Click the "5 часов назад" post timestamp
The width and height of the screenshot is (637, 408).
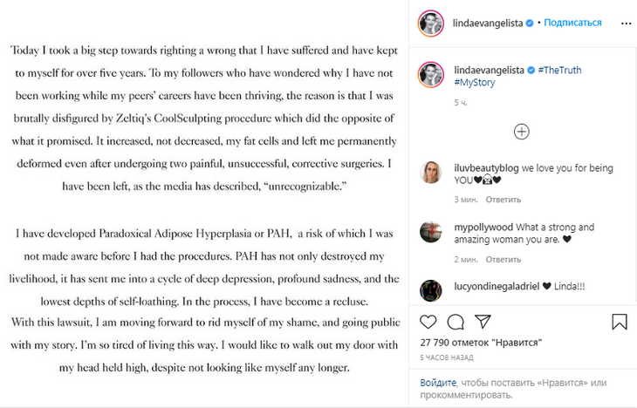pos(446,357)
